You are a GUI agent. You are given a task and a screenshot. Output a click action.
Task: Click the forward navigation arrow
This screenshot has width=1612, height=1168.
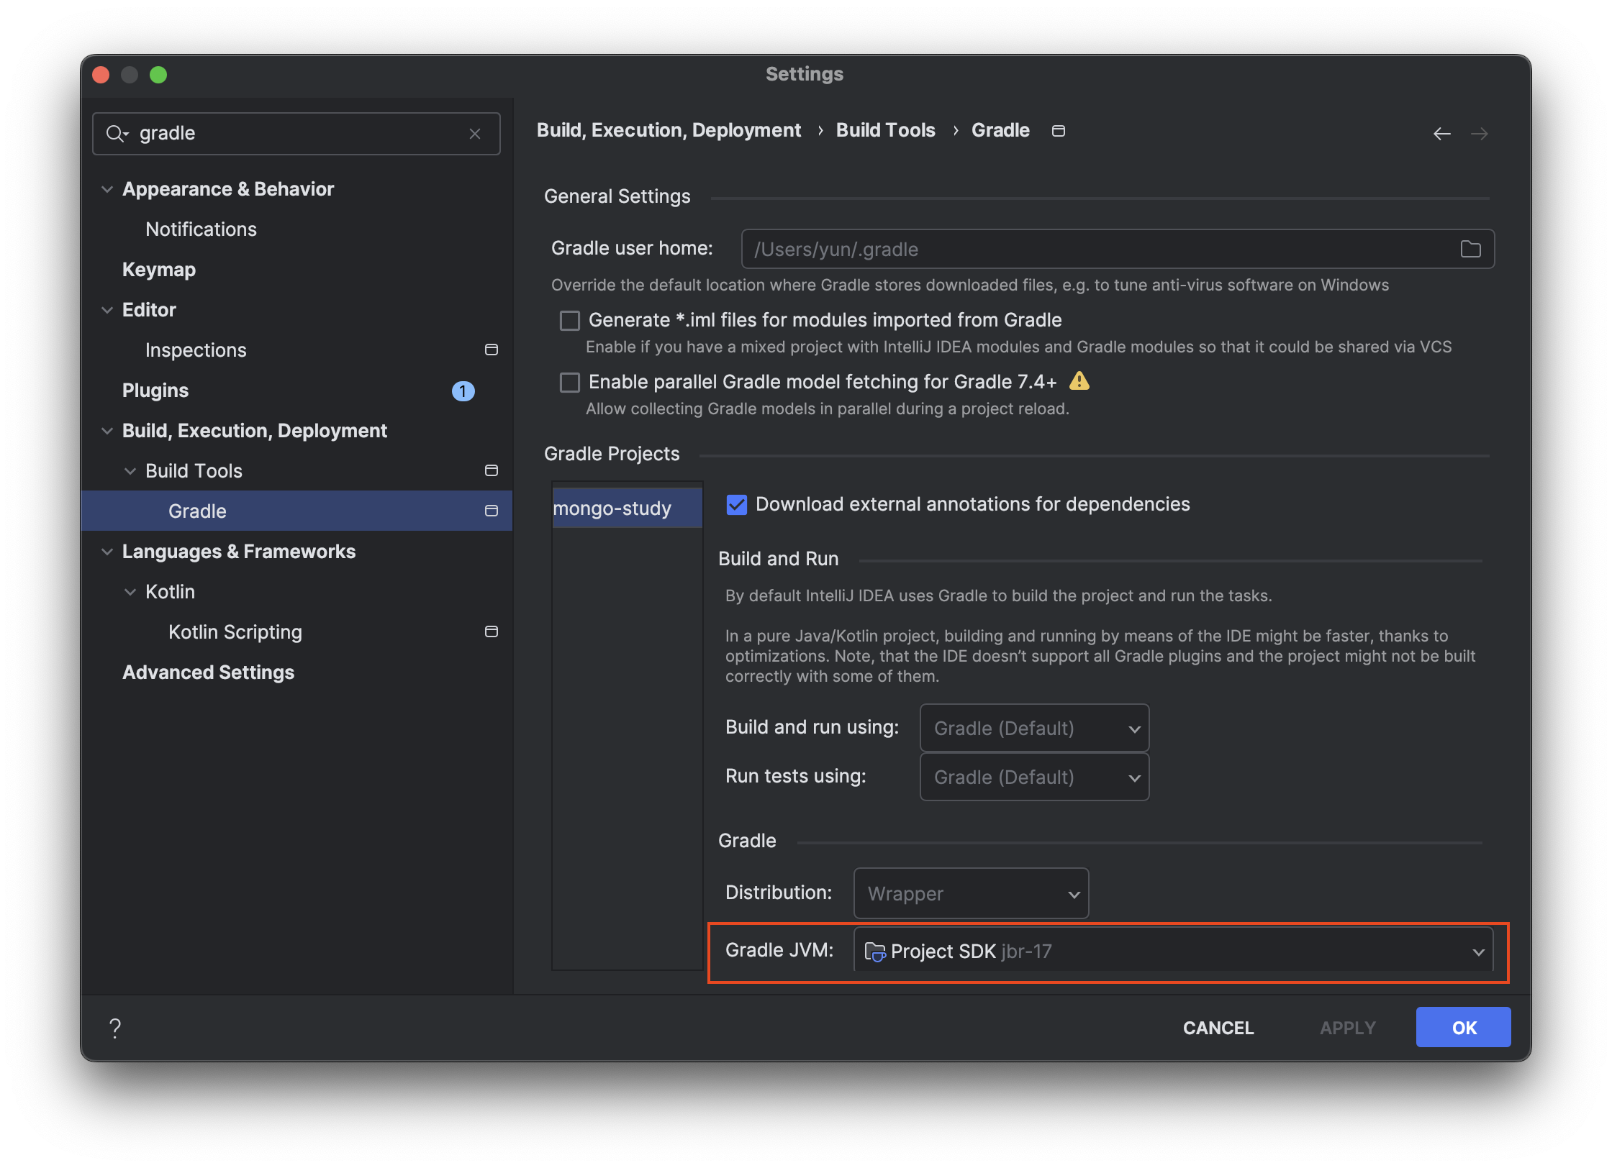(x=1479, y=134)
